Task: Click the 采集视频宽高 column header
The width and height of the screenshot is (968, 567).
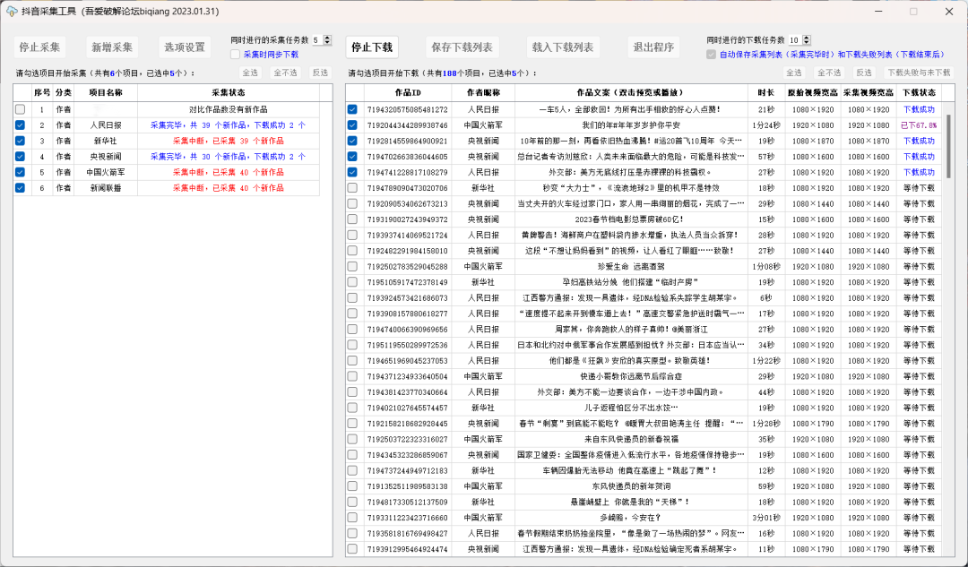Action: click(x=868, y=92)
